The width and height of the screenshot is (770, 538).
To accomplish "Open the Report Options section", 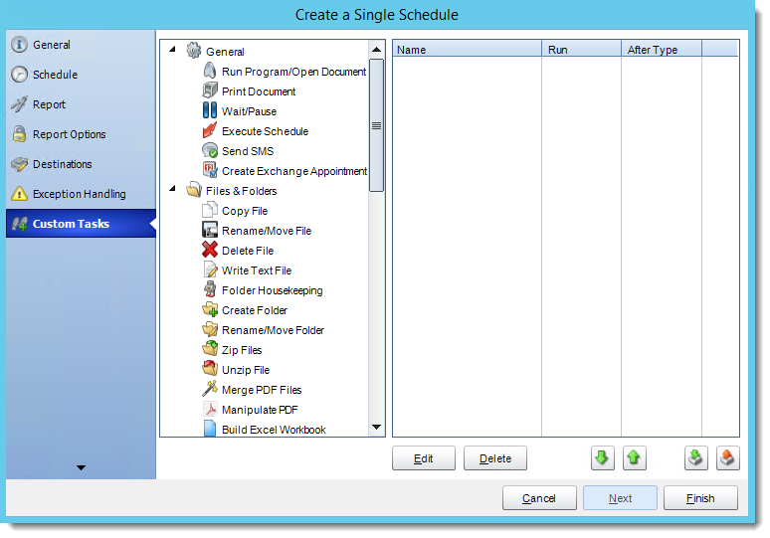I will pos(81,134).
